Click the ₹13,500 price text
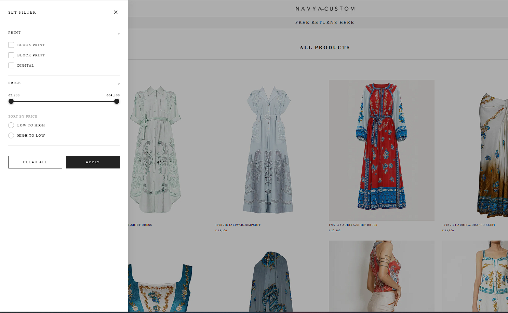 click(221, 231)
